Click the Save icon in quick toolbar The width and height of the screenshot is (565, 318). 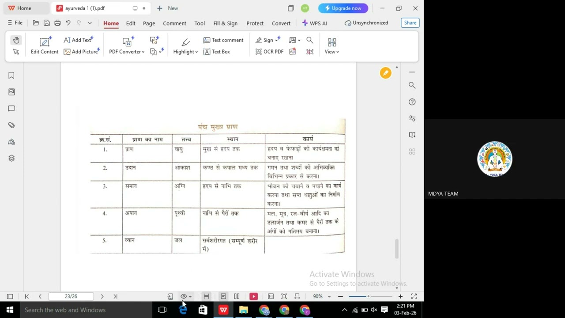coord(46,23)
